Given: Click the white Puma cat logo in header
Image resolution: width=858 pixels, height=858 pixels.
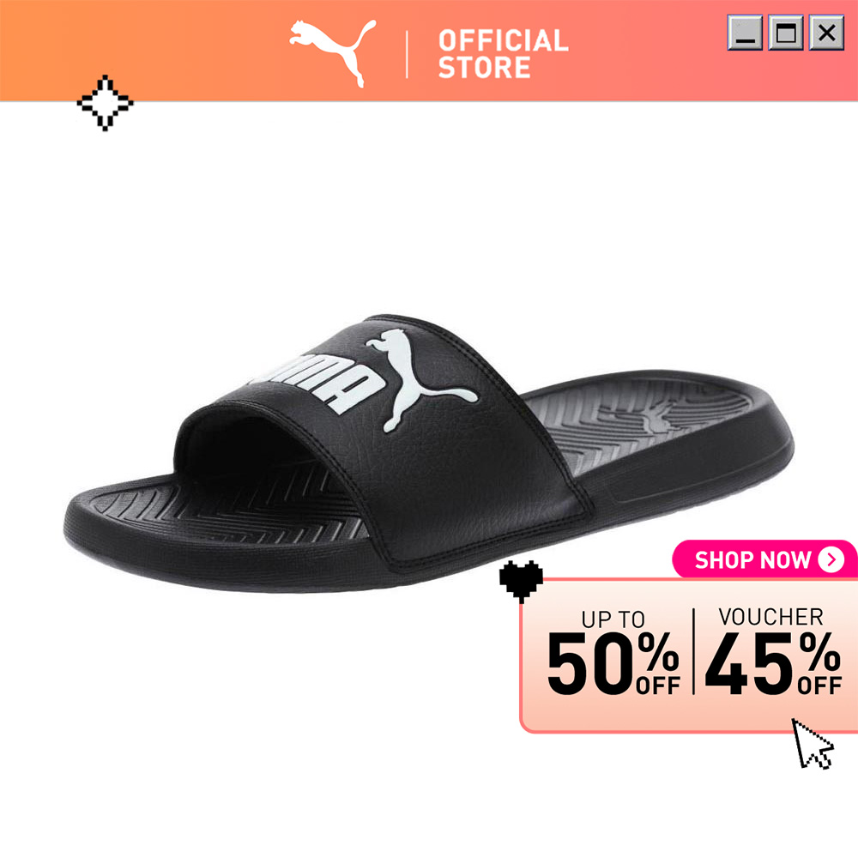Looking at the screenshot, I should [x=333, y=53].
